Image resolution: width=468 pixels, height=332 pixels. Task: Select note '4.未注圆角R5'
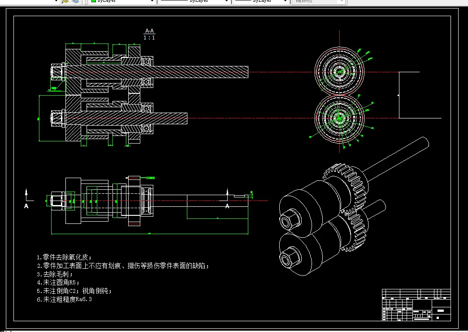58,282
